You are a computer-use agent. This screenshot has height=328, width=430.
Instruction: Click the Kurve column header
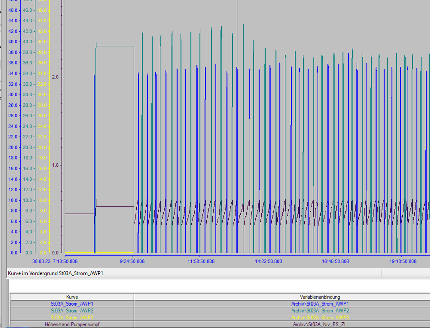click(x=72, y=297)
